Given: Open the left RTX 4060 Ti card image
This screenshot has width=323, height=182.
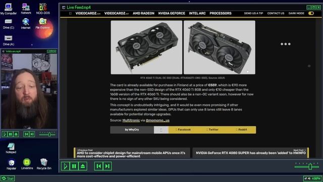Looking at the screenshot, I should (146, 47).
